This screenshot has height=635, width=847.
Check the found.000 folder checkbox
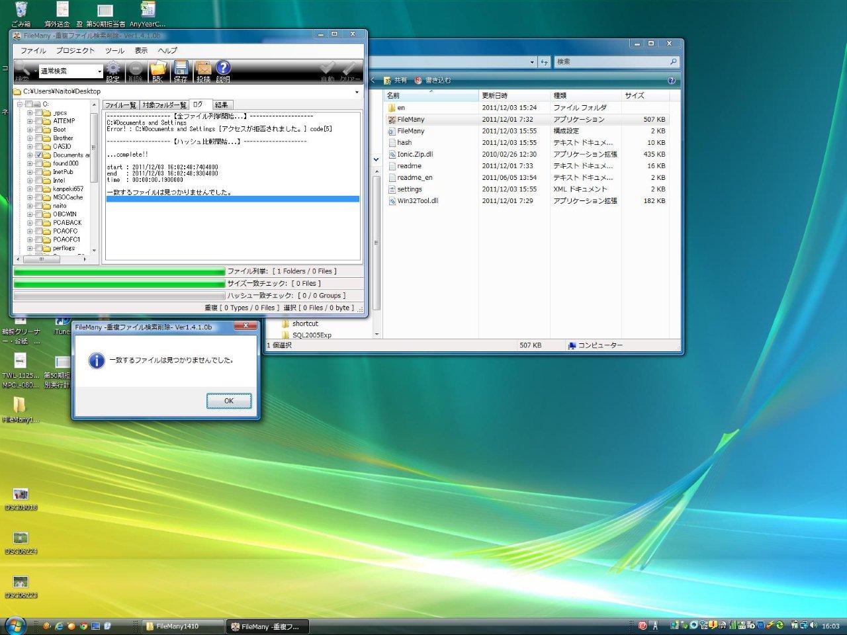(38, 163)
